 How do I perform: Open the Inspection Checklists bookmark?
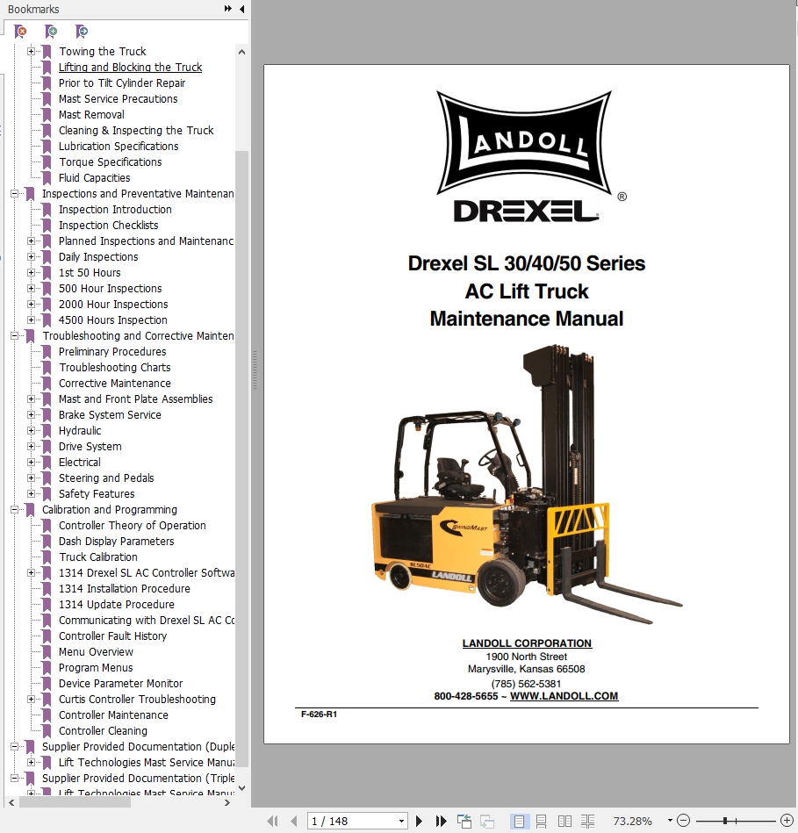tap(108, 226)
